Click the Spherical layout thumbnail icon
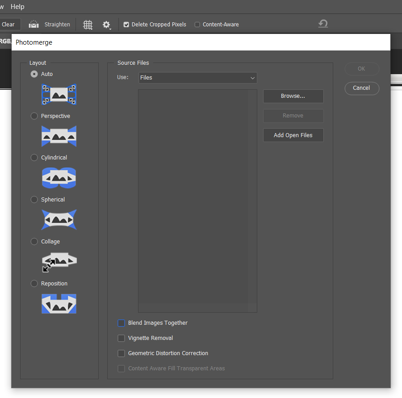The width and height of the screenshot is (402, 398). coord(59,220)
